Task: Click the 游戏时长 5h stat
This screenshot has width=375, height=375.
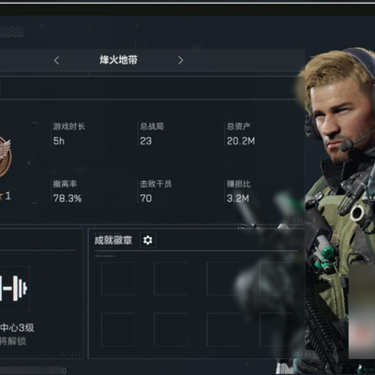Action: click(68, 134)
